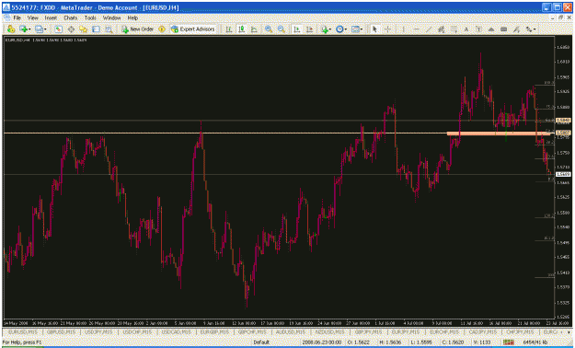575x348 pixels.
Task: Select the Equidistant Channel tool
Action: coord(442,29)
